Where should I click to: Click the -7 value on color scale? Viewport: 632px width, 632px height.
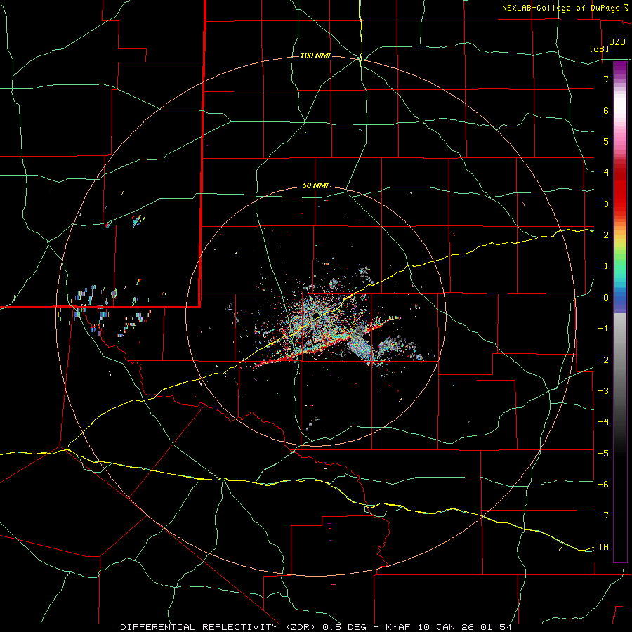point(603,515)
